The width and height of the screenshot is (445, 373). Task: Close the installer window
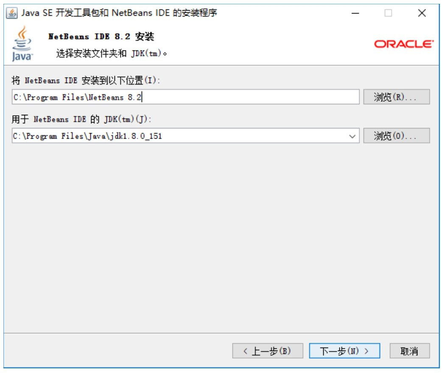point(422,13)
